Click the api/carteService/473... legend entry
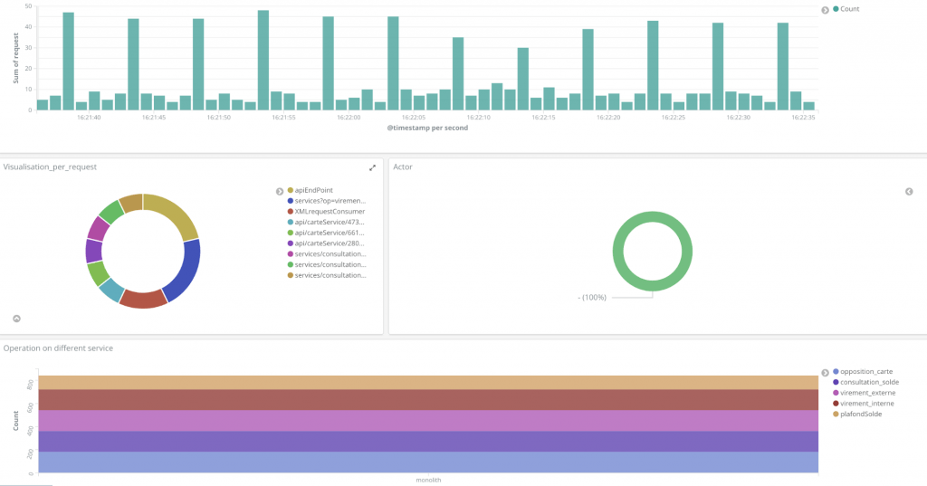The image size is (927, 486). pyautogui.click(x=330, y=222)
